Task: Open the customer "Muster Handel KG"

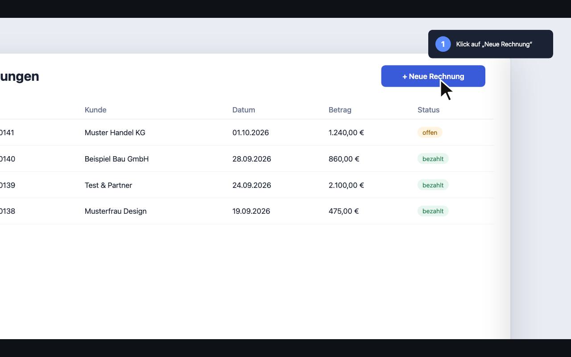Action: 115,133
